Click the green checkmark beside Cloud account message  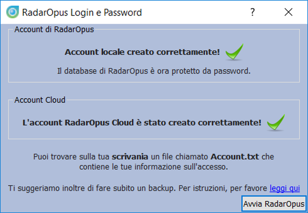276,122
